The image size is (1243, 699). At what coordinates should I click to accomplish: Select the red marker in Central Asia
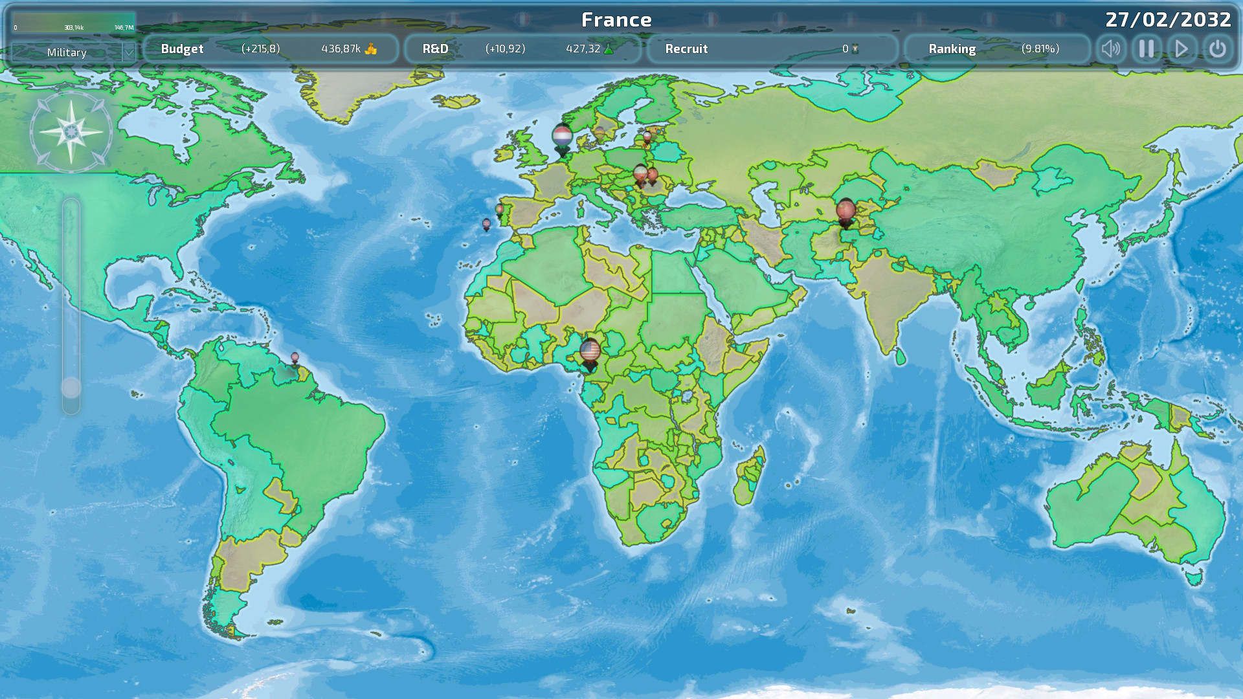coord(845,210)
